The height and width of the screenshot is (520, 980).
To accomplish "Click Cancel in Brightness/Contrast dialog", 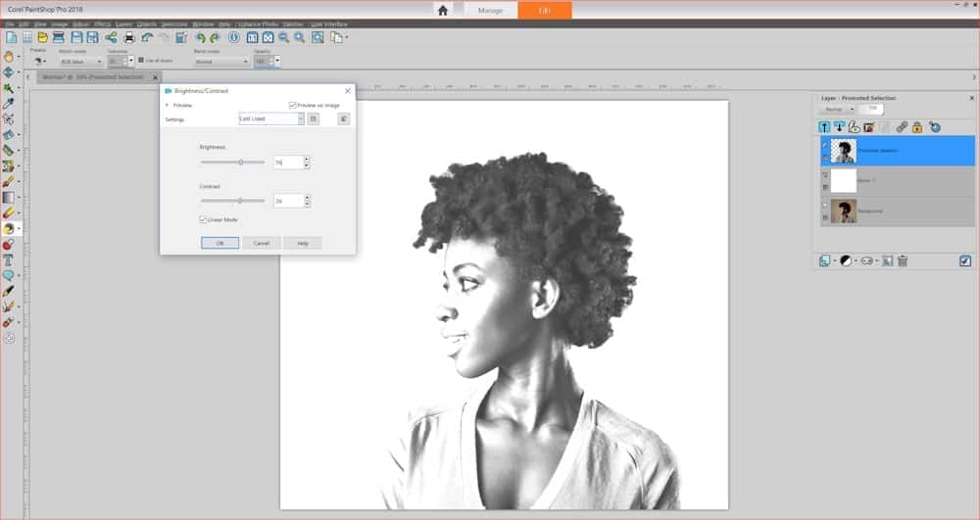I will coord(262,243).
